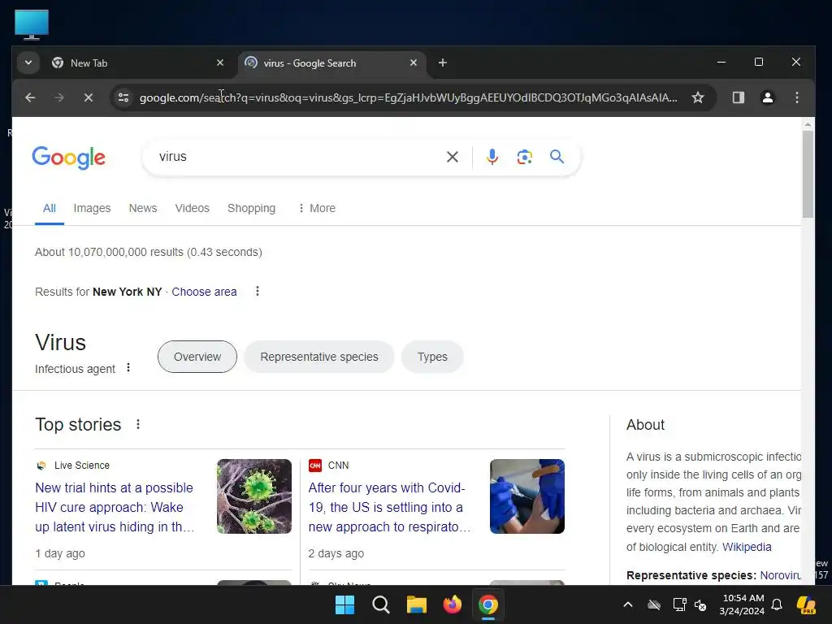Screen dimensions: 832x624
Task: Select Representative species chip
Action: [318, 357]
